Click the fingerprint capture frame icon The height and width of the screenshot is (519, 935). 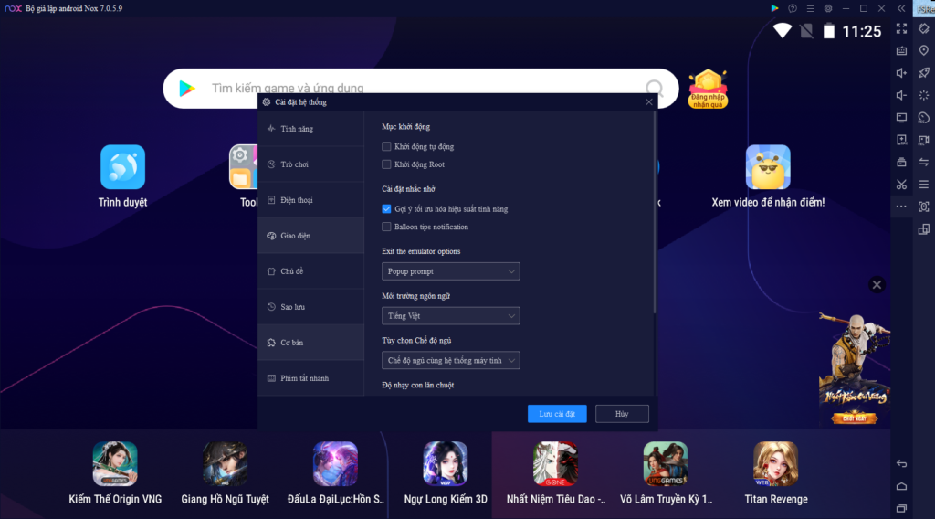(x=924, y=207)
